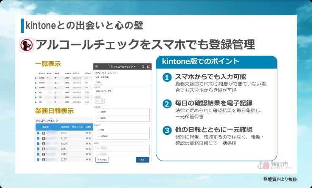Open the 15:18 time selector
Image resolution: width=312 pixels, height=188 pixels.
coord(100,101)
